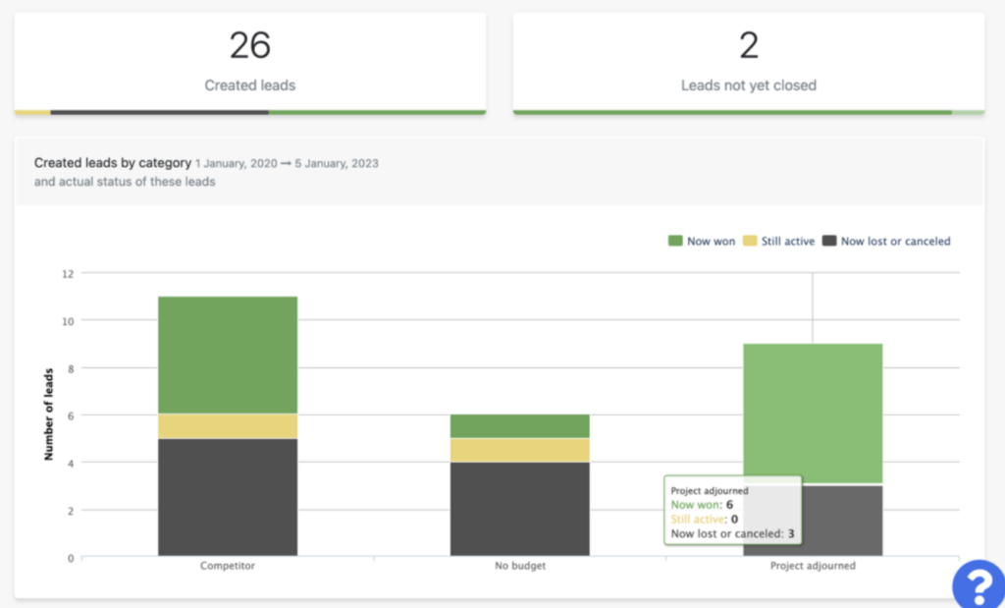Click the '5 January, 2023' end date
The image size is (1005, 608).
[337, 164]
